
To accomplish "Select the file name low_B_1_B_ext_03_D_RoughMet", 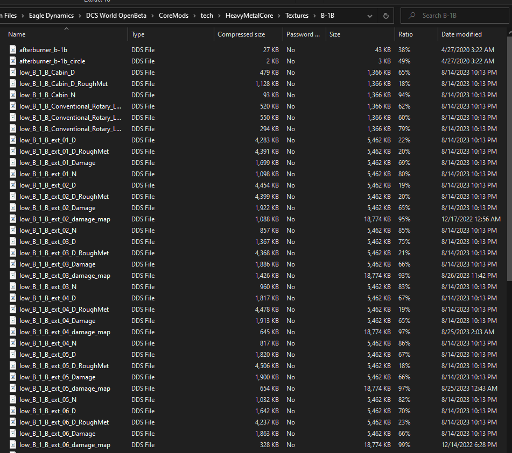I will point(64,253).
